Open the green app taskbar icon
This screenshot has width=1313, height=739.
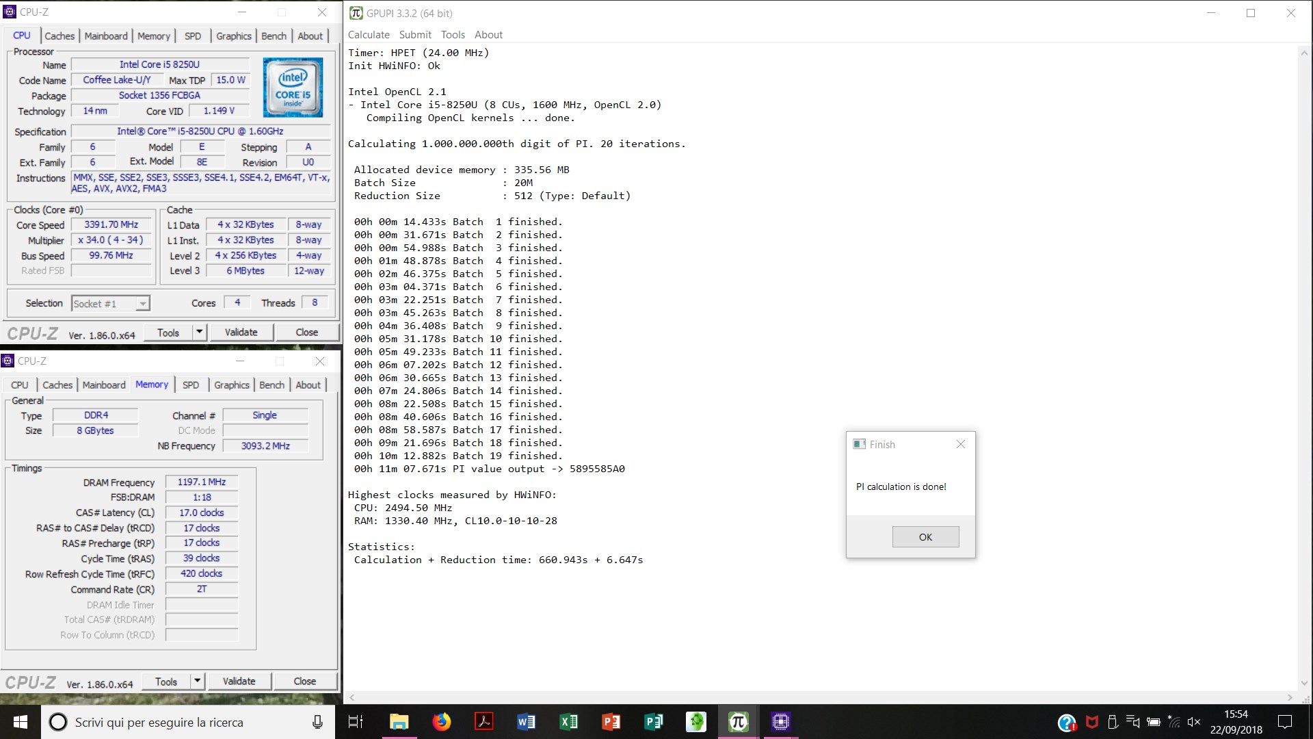[695, 722]
